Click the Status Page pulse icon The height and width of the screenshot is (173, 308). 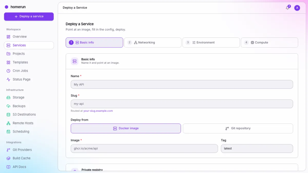click(x=8, y=79)
